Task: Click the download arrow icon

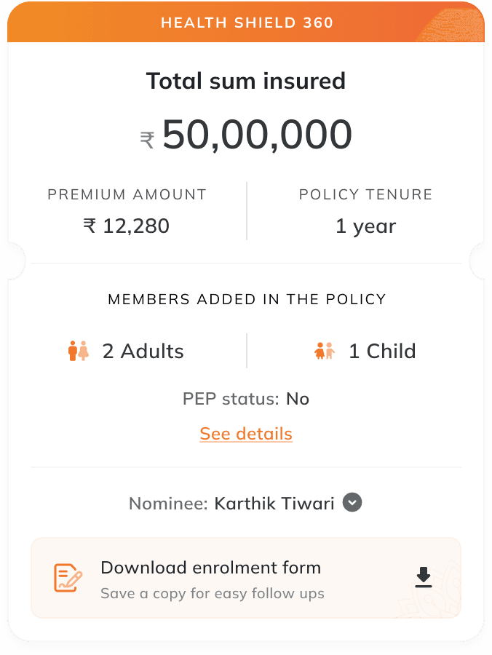Action: pyautogui.click(x=423, y=577)
